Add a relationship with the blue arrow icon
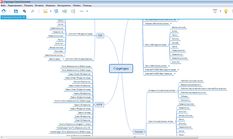Viewport: 233px width, 139px height. (56, 11)
